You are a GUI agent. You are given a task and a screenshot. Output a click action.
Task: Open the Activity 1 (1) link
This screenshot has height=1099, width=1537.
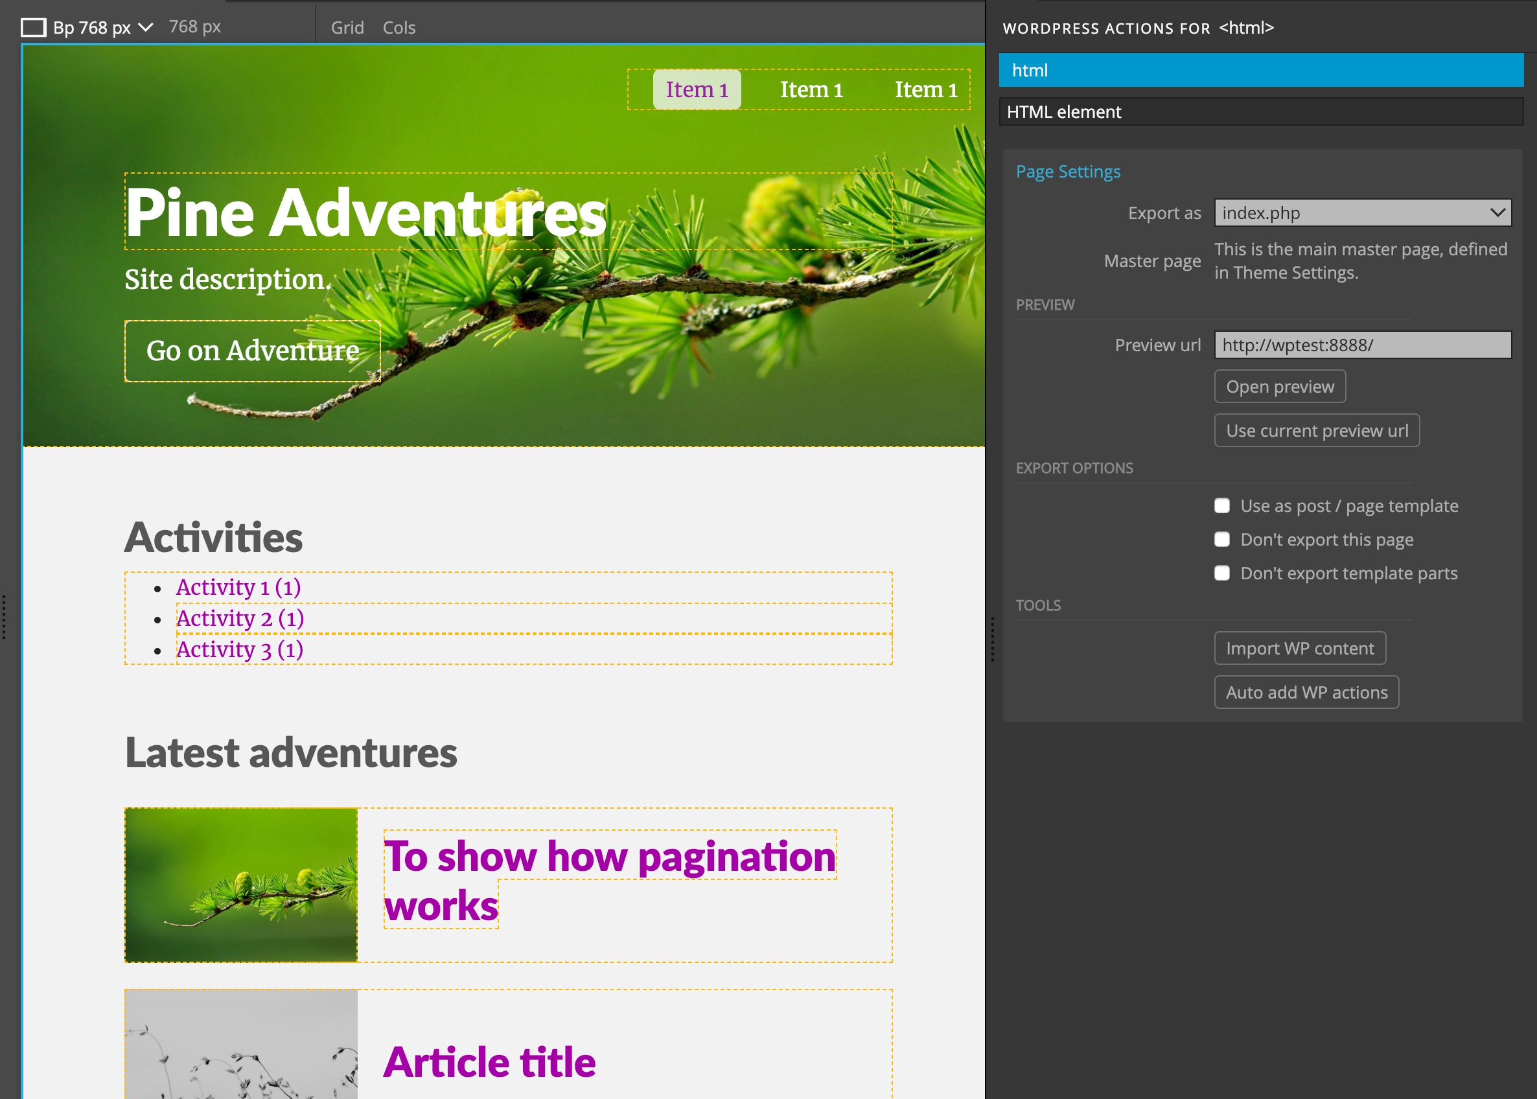point(238,587)
